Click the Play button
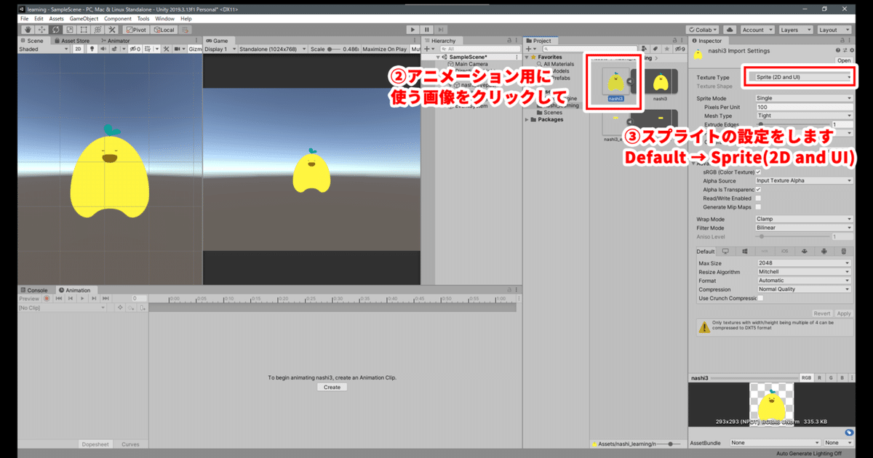This screenshot has width=873, height=458. (x=413, y=30)
